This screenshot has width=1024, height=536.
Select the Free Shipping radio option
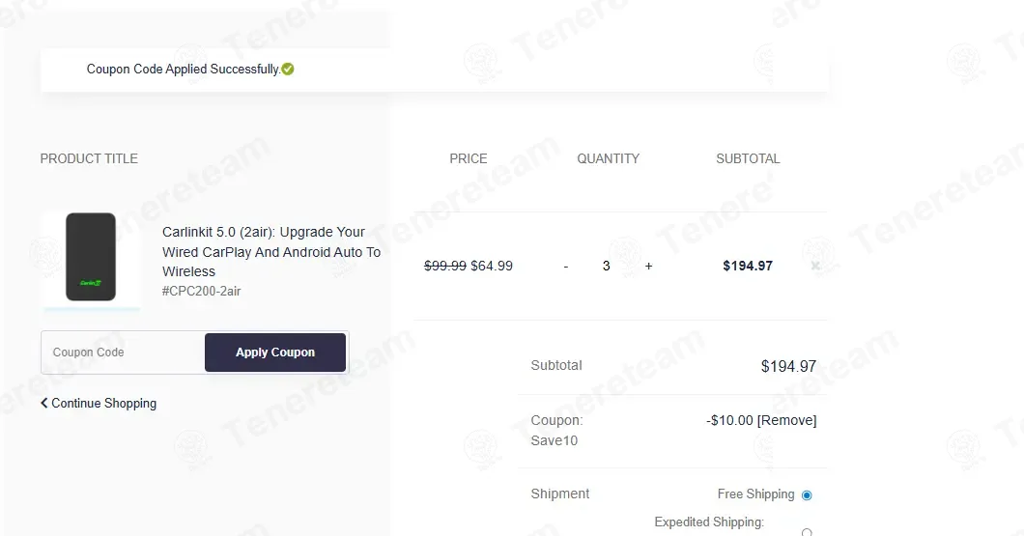[x=807, y=494]
